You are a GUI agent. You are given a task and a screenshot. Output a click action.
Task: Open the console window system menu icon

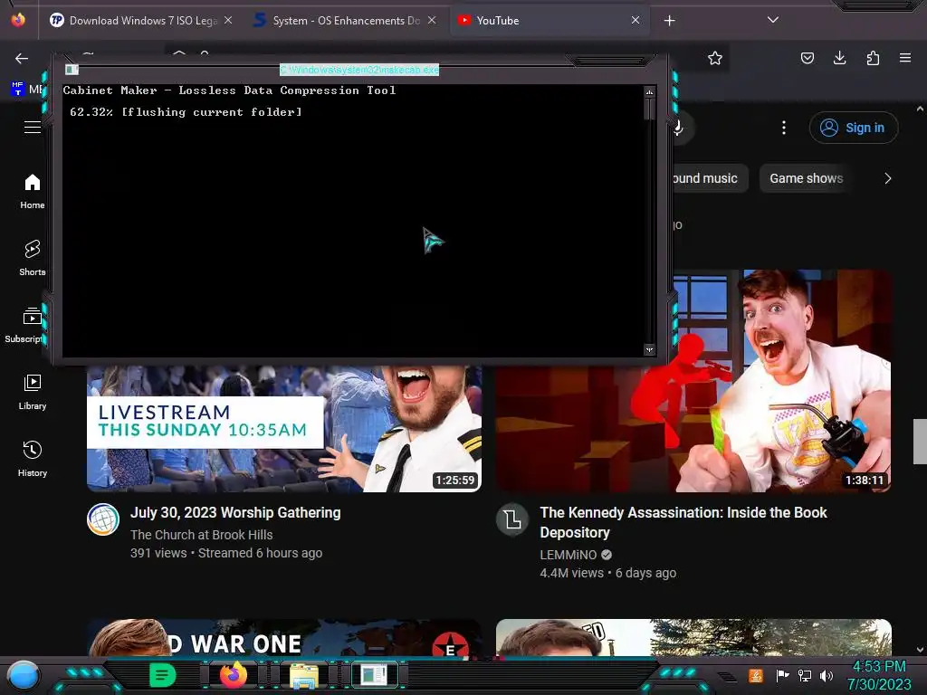click(x=72, y=70)
